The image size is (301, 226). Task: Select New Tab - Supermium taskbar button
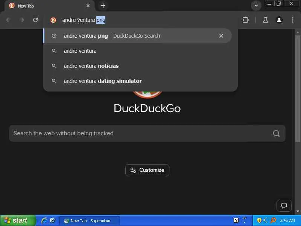tap(90, 221)
